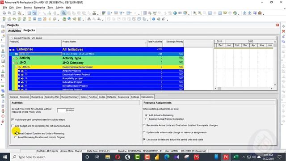Open Microsoft Edge from the taskbar
The height and width of the screenshot is (161, 286).
click(x=167, y=157)
